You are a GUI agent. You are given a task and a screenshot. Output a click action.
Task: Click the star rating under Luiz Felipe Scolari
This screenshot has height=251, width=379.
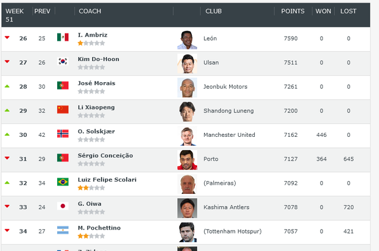(92, 188)
